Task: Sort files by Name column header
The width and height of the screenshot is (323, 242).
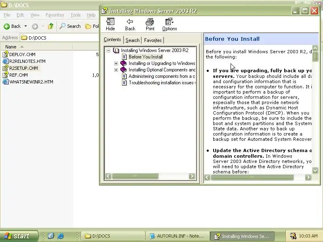Action: (x=37, y=47)
